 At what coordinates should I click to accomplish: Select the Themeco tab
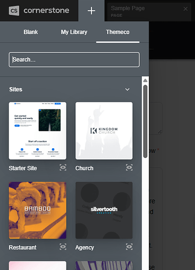pyautogui.click(x=118, y=32)
